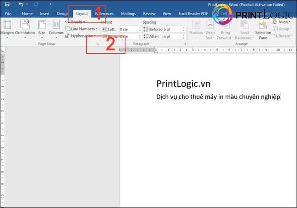297x208 pixels.
Task: Increase Spacing After with up arrow
Action: coord(184,35)
